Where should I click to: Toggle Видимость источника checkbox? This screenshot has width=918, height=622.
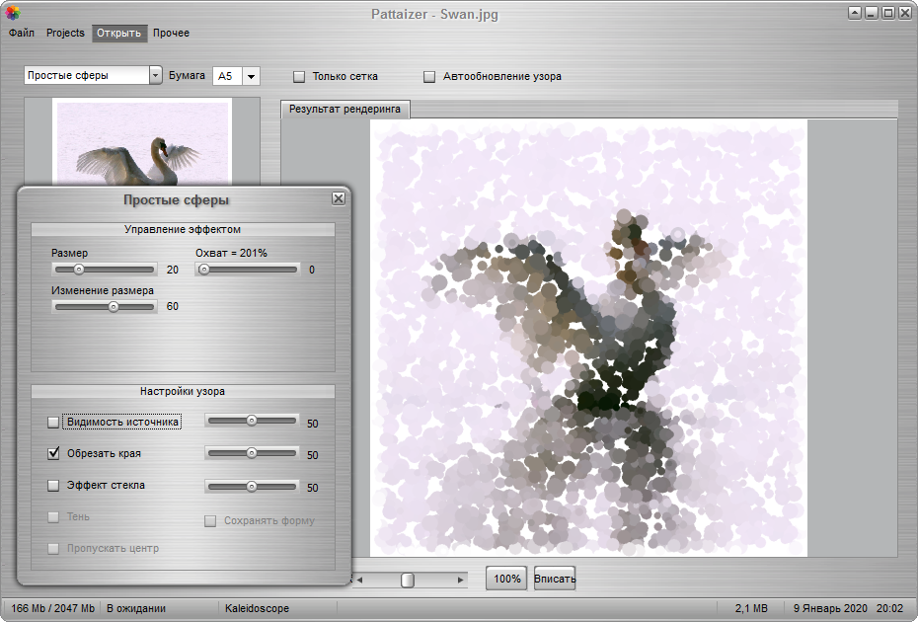click(53, 422)
